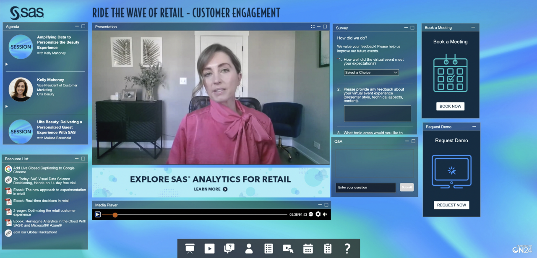
Task: Click the media player timeline bar
Action: click(195, 215)
